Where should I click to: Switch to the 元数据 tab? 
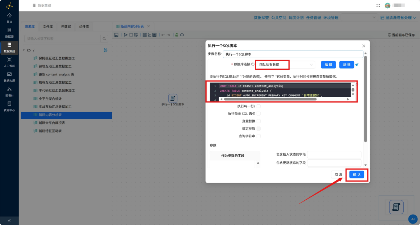coord(66,27)
